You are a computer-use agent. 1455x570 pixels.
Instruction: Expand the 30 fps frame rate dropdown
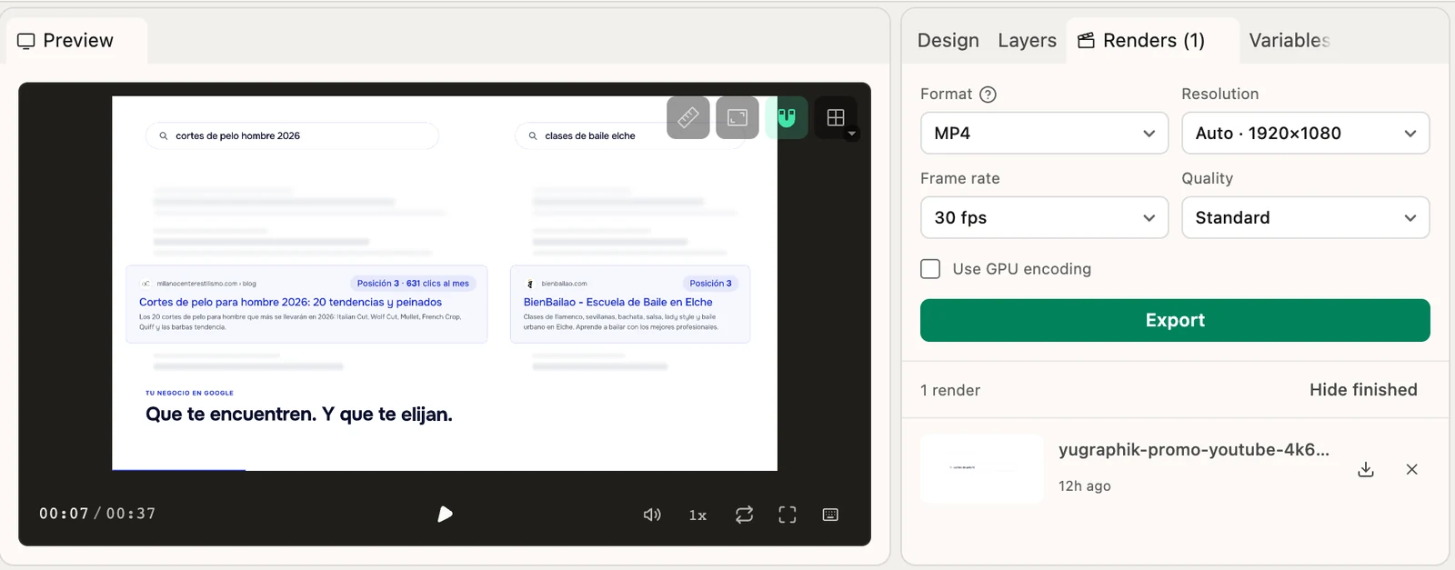[1044, 217]
